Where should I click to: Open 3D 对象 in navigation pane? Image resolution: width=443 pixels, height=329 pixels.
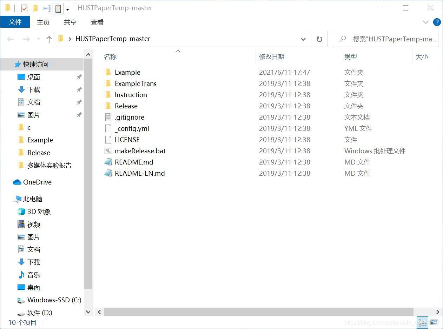[34, 211]
